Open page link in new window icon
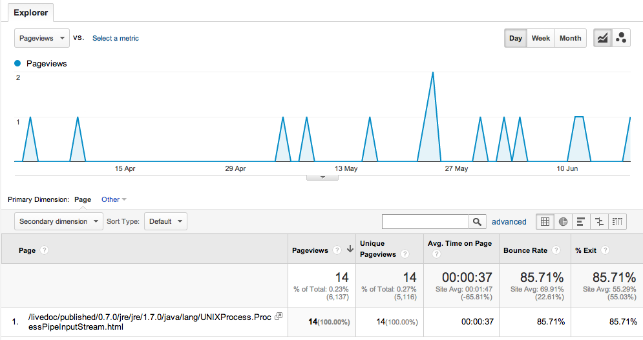Image resolution: width=643 pixels, height=340 pixels. click(x=279, y=316)
